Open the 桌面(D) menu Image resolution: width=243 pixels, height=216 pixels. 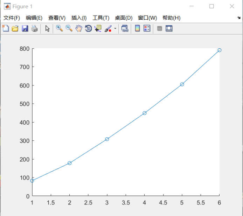pos(124,18)
